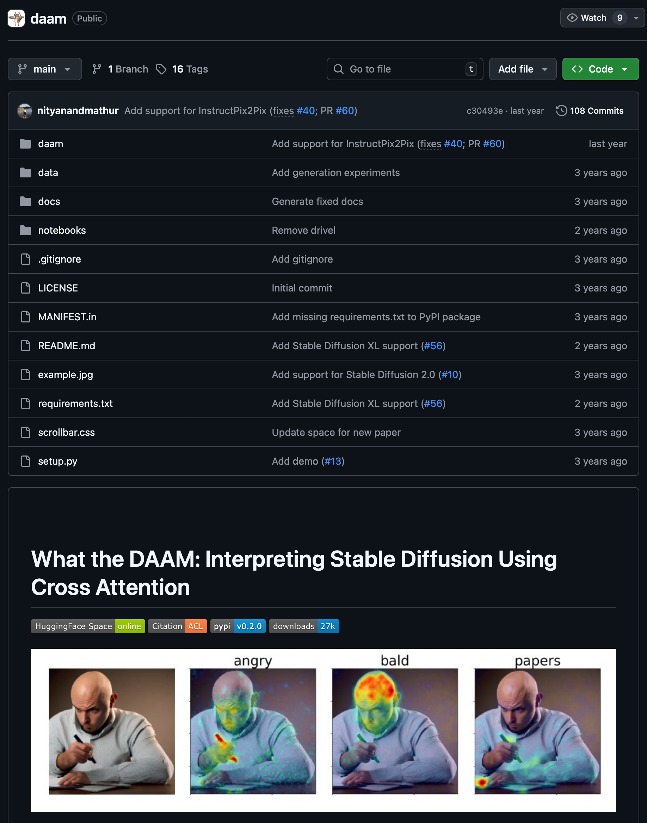Open the MANIFEST.in file
647x823 pixels.
[67, 317]
